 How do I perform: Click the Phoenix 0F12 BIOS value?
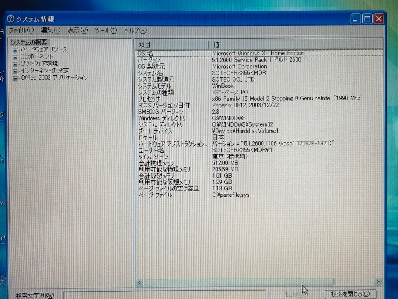(x=245, y=105)
